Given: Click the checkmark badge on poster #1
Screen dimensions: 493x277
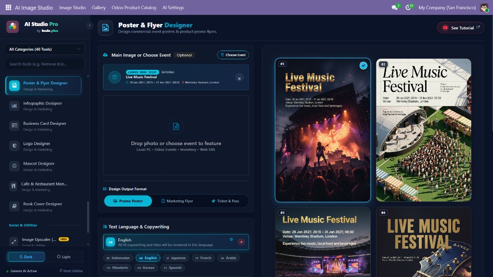Looking at the screenshot, I should (x=363, y=66).
